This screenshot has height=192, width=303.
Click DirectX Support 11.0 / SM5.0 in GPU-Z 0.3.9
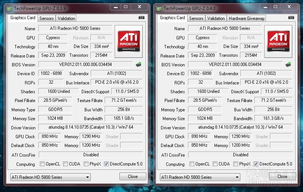[x=127, y=91]
